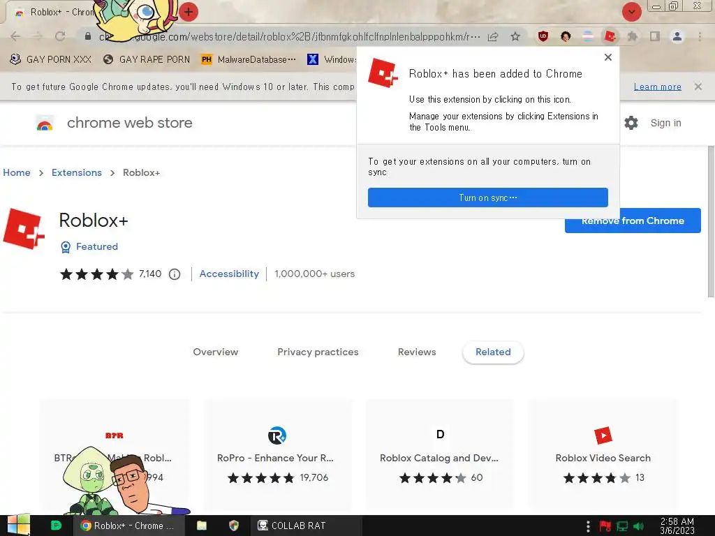This screenshot has width=715, height=536.
Task: Click the Roblox Video Search icon
Action: pyautogui.click(x=603, y=435)
